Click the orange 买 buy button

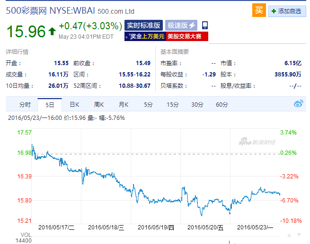[x=259, y=10]
